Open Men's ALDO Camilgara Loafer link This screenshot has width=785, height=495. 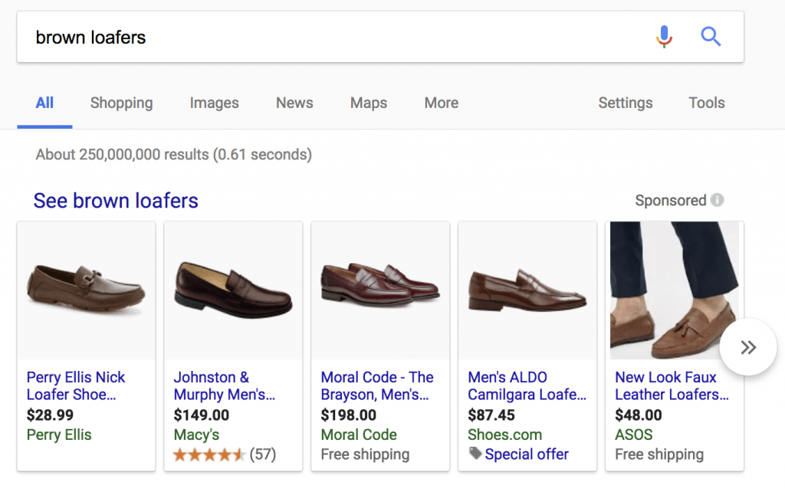coord(527,386)
